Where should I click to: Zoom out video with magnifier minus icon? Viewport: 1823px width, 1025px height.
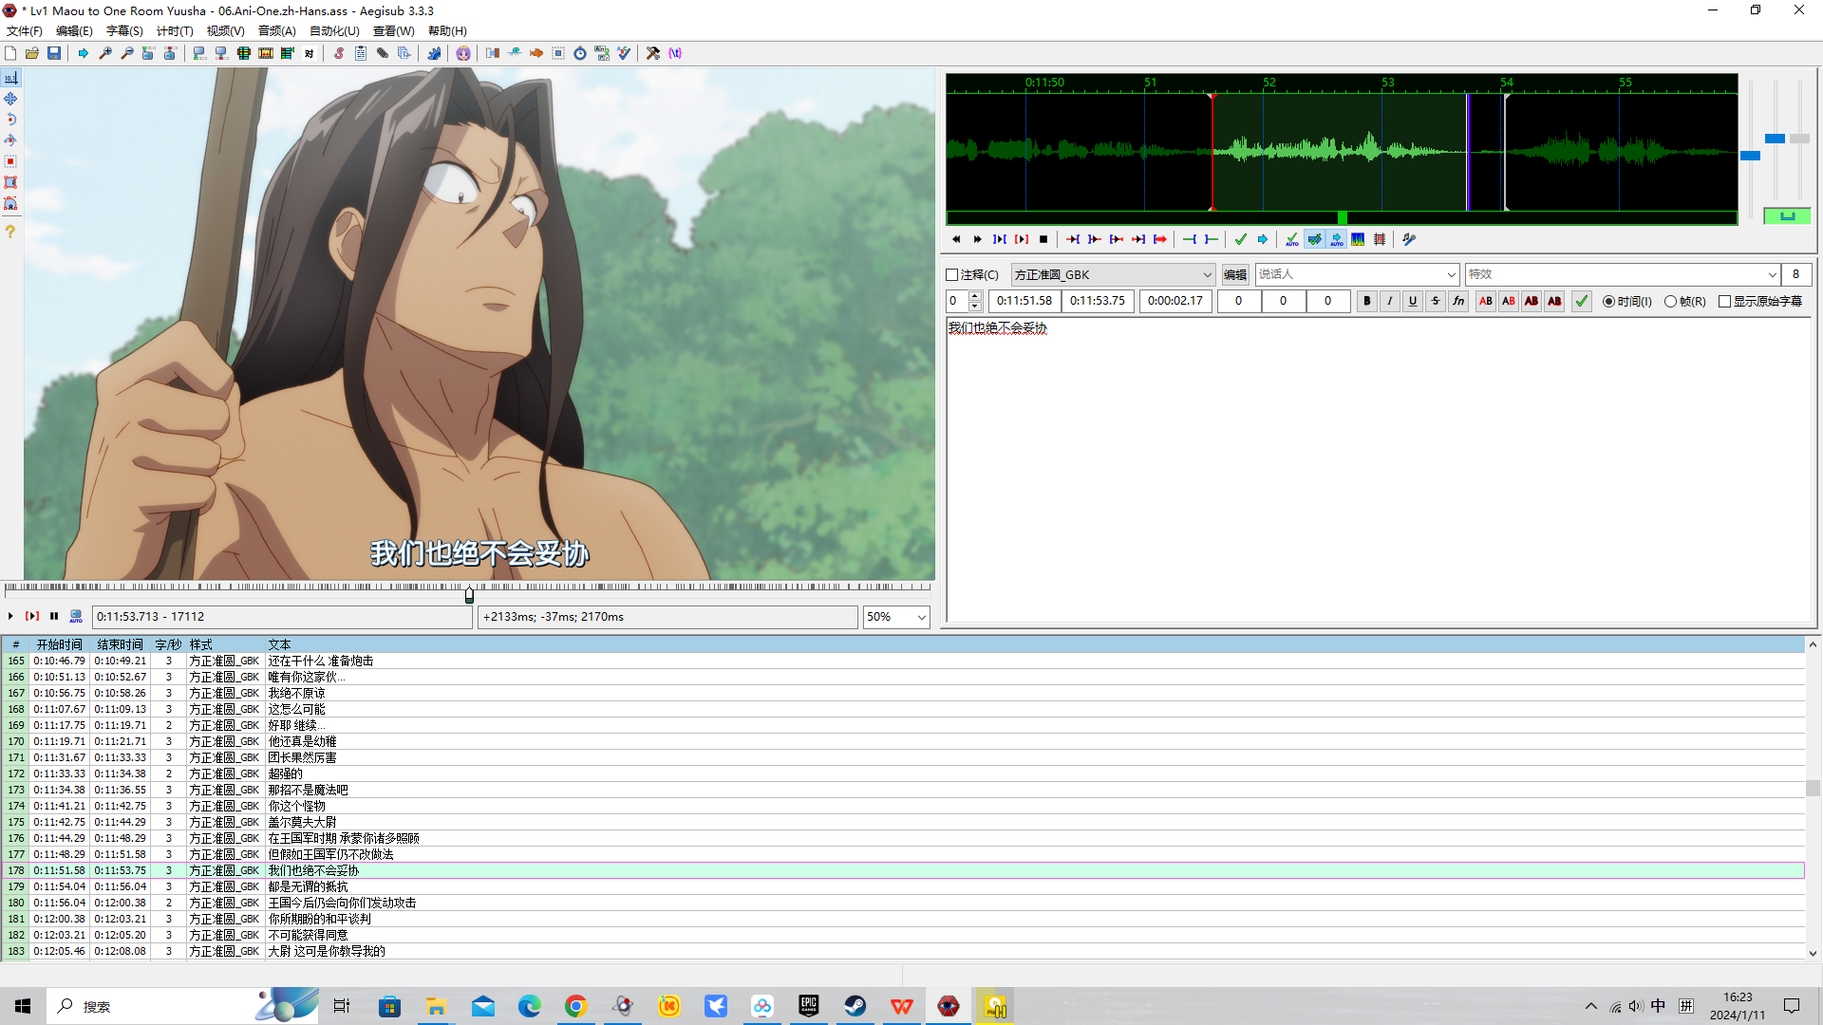click(x=127, y=53)
